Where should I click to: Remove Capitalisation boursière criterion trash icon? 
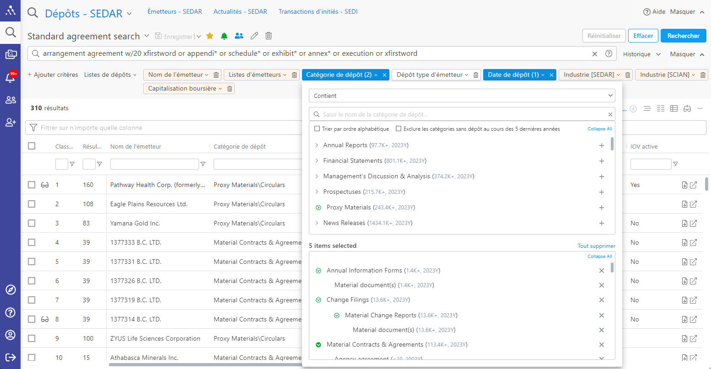pyautogui.click(x=230, y=89)
